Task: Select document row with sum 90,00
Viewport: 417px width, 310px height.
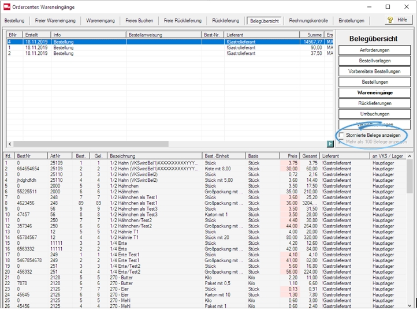Action: coord(170,47)
